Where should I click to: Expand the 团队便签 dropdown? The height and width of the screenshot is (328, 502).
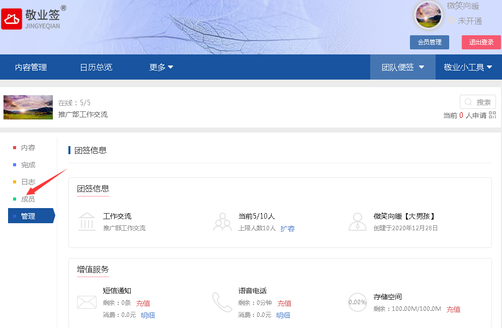pos(403,67)
